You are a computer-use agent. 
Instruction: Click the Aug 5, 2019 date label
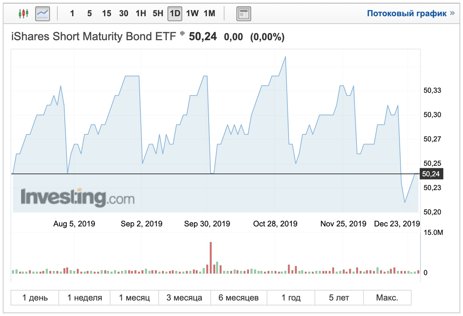pos(74,224)
